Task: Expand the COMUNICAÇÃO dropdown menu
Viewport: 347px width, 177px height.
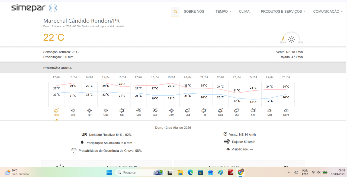Action: [x=328, y=12]
